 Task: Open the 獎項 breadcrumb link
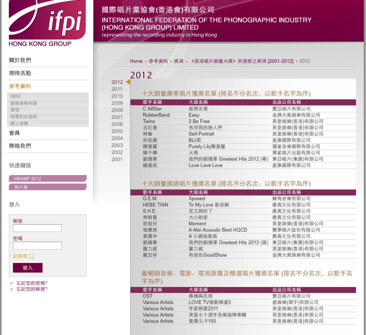(x=179, y=61)
